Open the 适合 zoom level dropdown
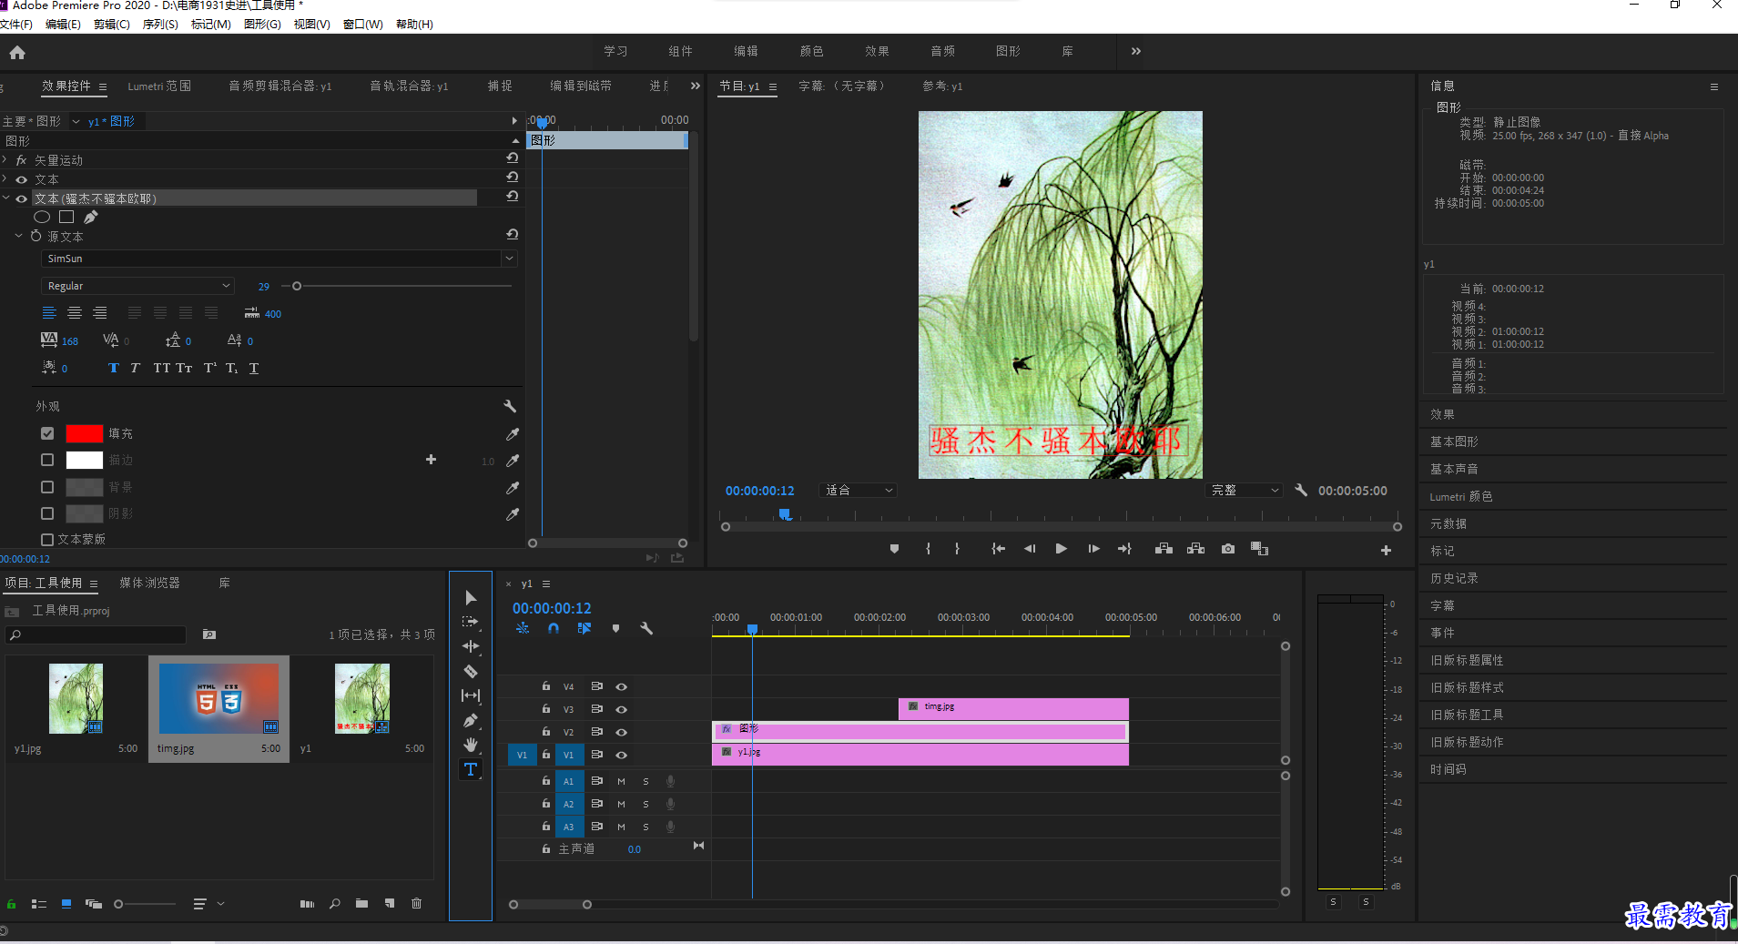Image resolution: width=1738 pixels, height=944 pixels. click(x=858, y=491)
